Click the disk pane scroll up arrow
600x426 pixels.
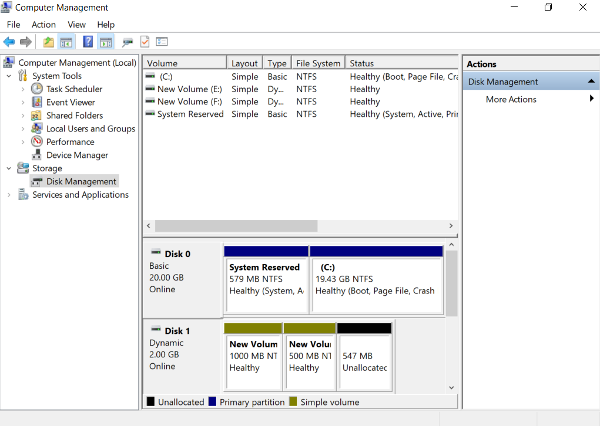[451, 245]
